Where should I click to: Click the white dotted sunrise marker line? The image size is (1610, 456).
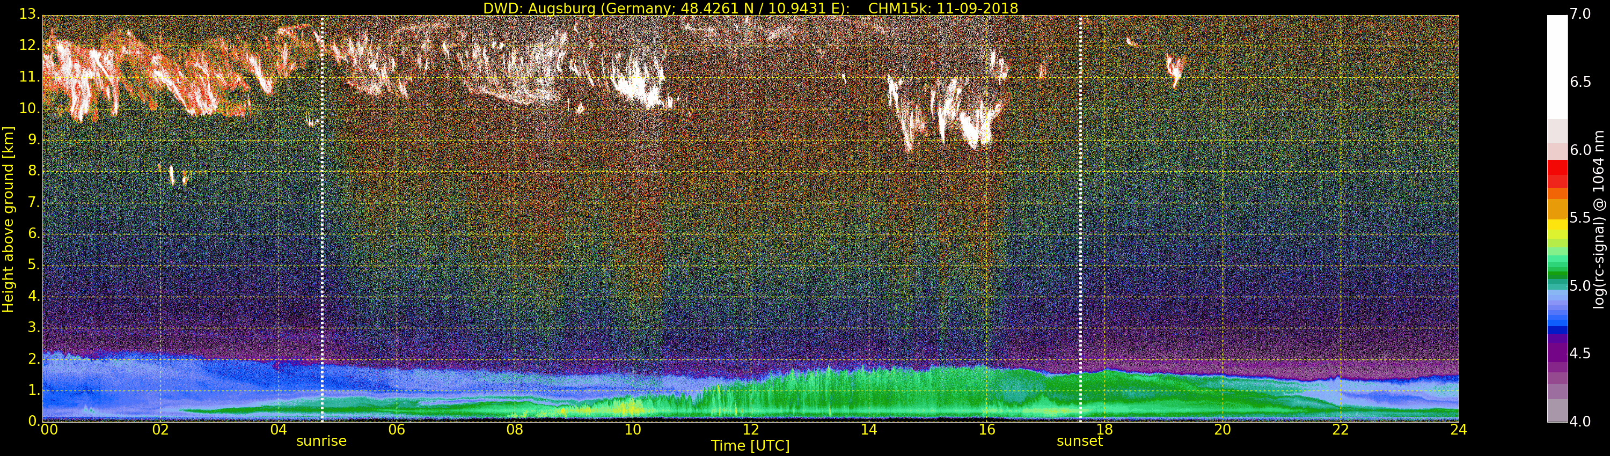pos(322,219)
